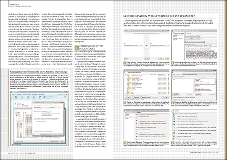Screen dimensions: 227x160
Task: Click highlighted red Ajouter button in step 4
Action: tap(176, 95)
